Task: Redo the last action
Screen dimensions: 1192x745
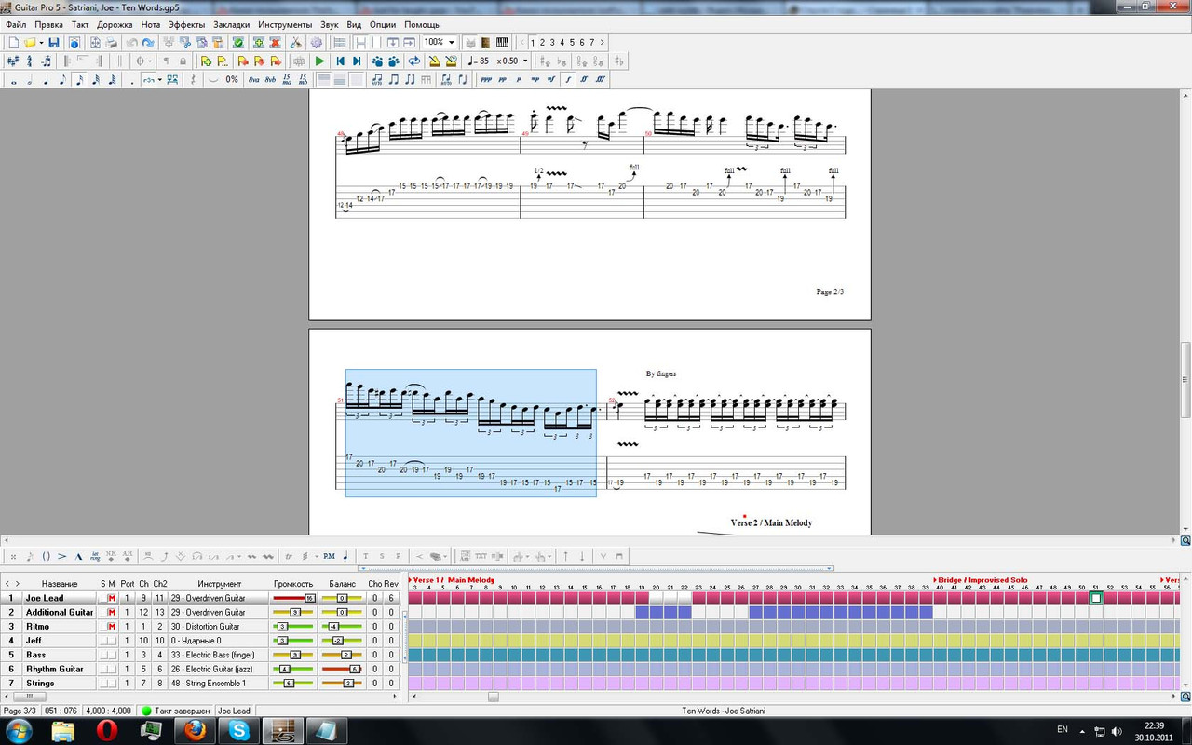Action: coord(148,43)
